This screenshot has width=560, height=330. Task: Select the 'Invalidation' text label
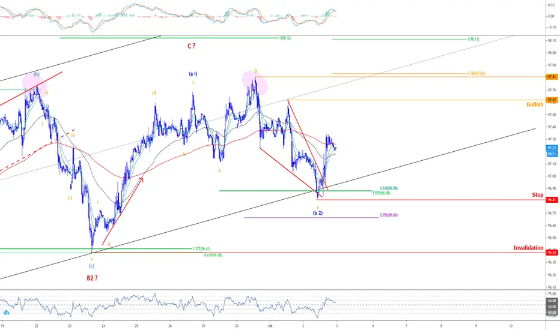coord(528,248)
